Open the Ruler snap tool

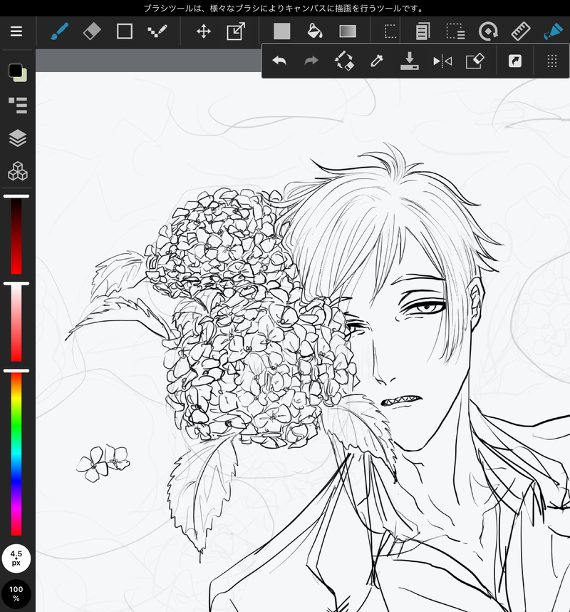coord(521,31)
